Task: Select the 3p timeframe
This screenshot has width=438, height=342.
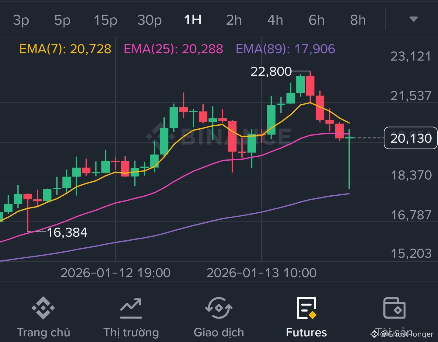Action: [x=21, y=20]
